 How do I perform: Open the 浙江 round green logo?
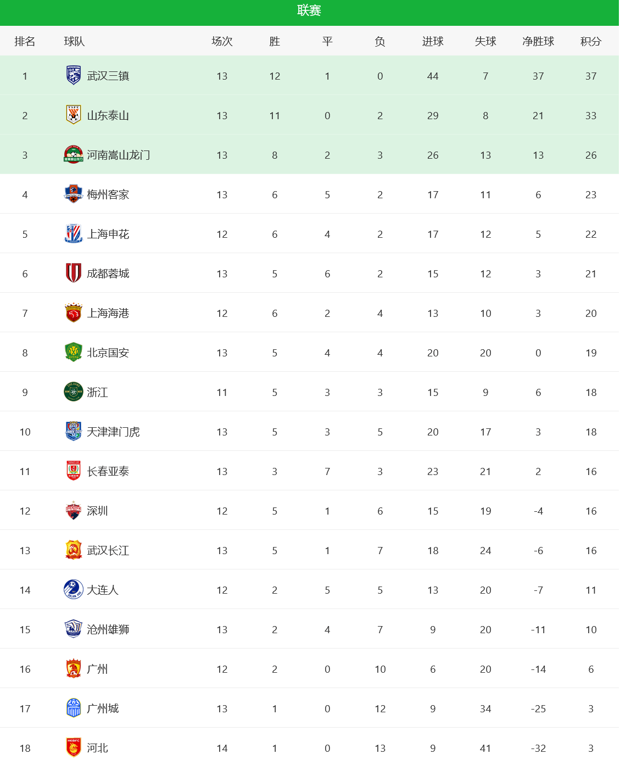click(74, 392)
